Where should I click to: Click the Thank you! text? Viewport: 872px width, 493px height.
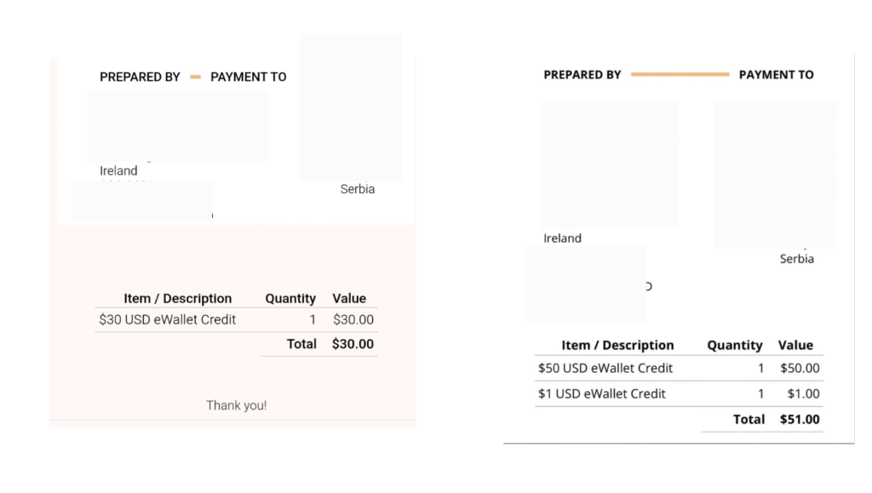pos(237,406)
